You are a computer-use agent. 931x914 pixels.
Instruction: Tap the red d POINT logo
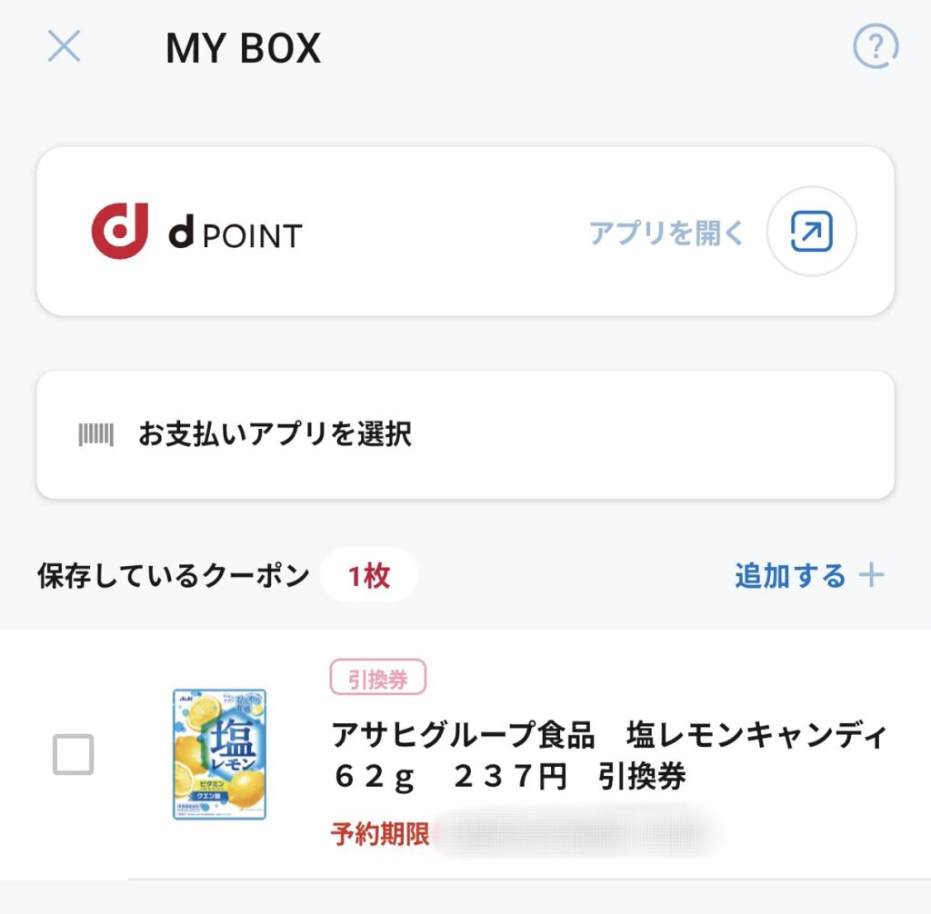click(x=120, y=231)
